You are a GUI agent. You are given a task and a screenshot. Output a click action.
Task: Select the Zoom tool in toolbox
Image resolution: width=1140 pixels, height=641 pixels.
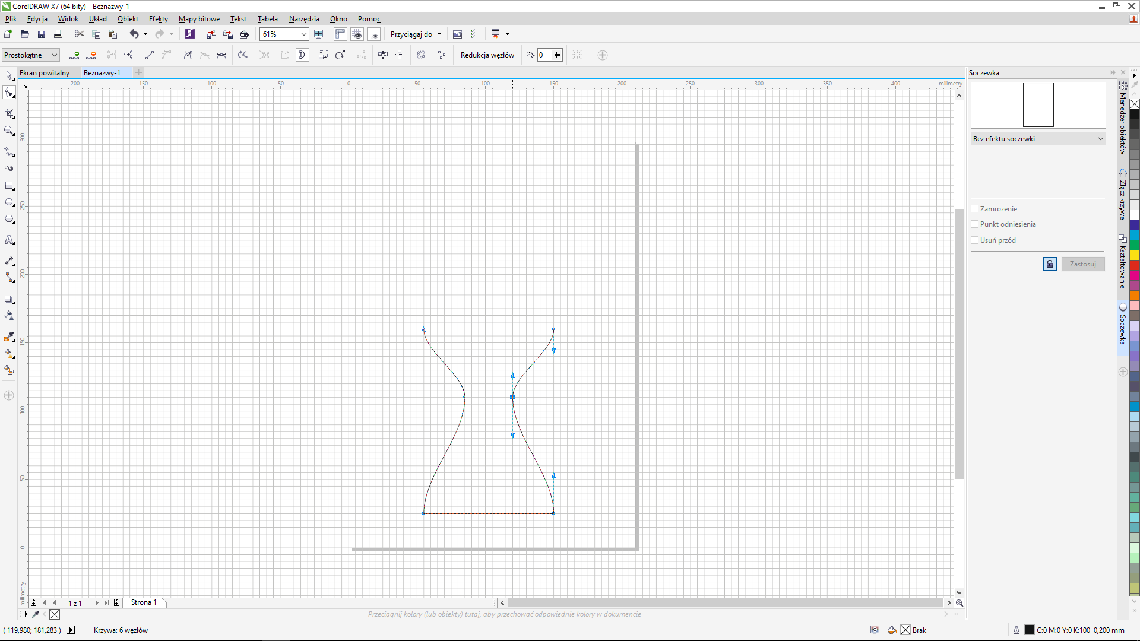click(9, 131)
